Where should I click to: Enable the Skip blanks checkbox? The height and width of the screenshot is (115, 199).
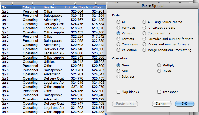[118, 92]
